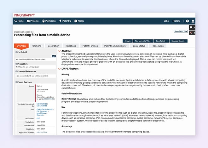Image resolution: width=208 pixels, height=148 pixels.
Task: Click the user profile icon
Action: tap(193, 21)
